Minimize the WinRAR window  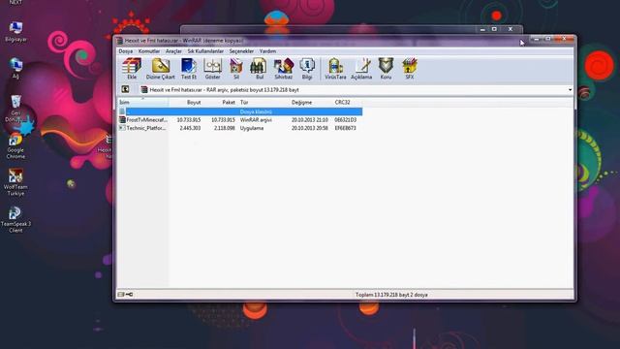[537, 39]
